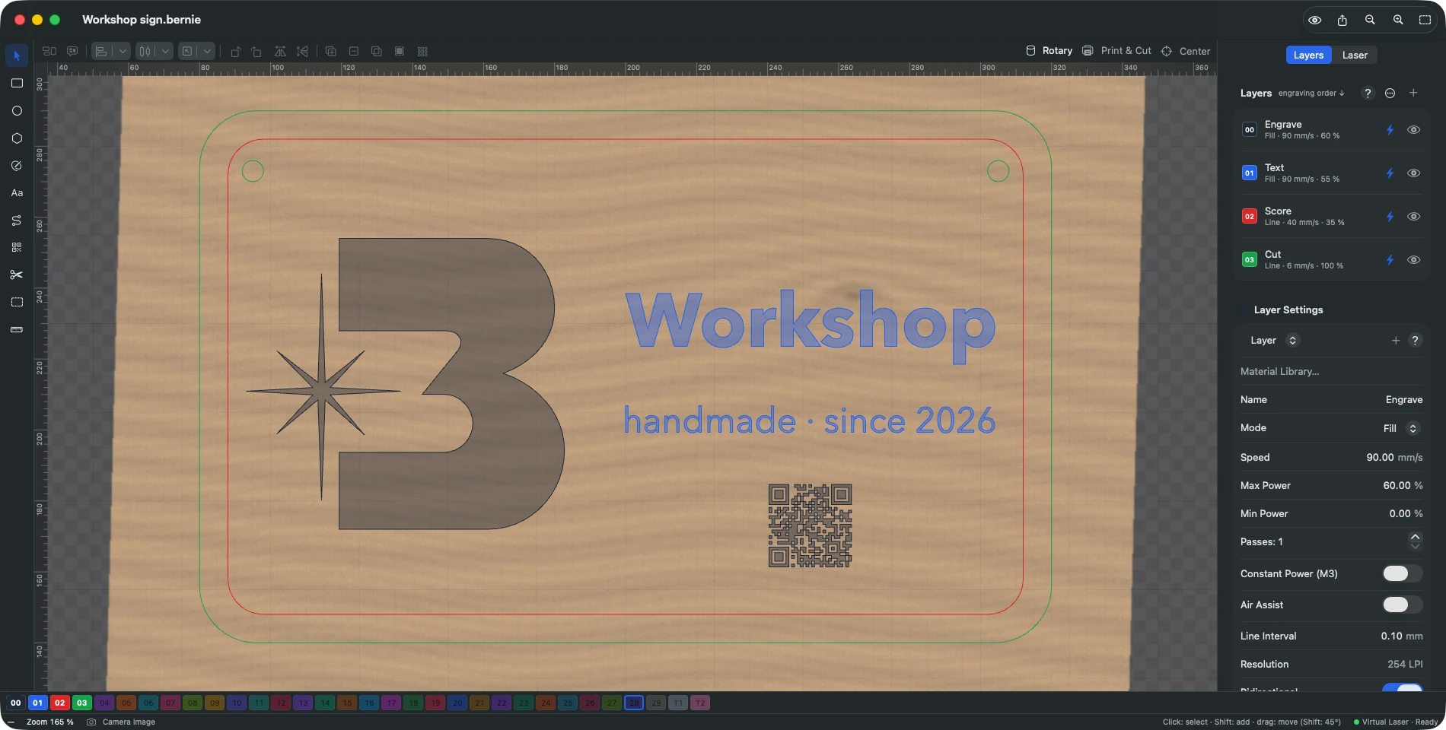Pick the red 02 color swatch in palette
The height and width of the screenshot is (730, 1446).
tap(59, 703)
